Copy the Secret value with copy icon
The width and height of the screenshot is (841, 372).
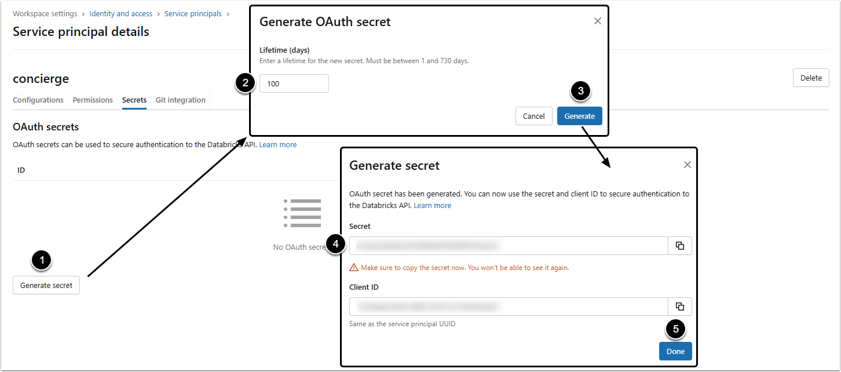[x=680, y=246]
